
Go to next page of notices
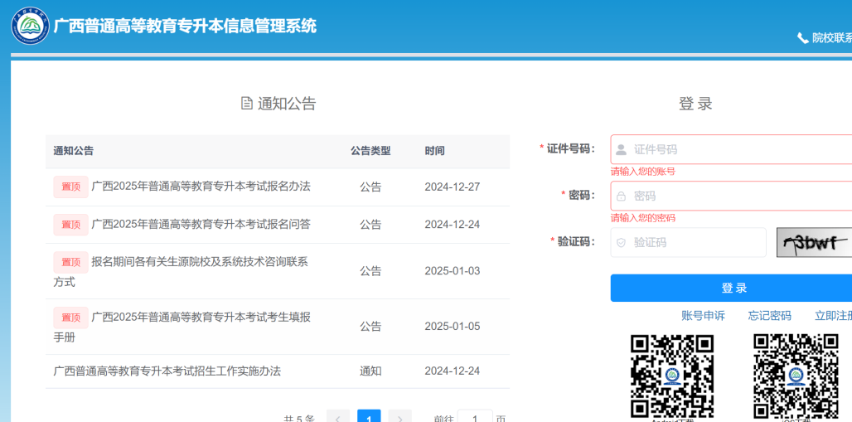pyautogui.click(x=399, y=416)
